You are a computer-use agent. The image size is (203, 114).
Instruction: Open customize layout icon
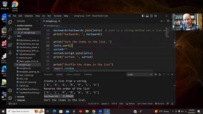(155, 16)
